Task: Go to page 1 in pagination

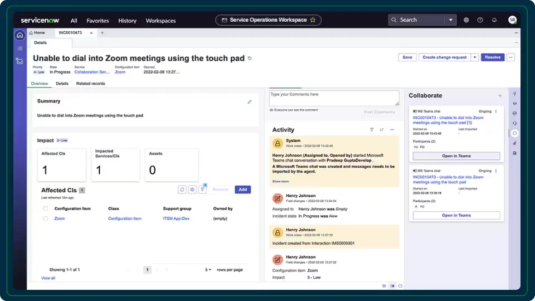Action: pos(147,270)
